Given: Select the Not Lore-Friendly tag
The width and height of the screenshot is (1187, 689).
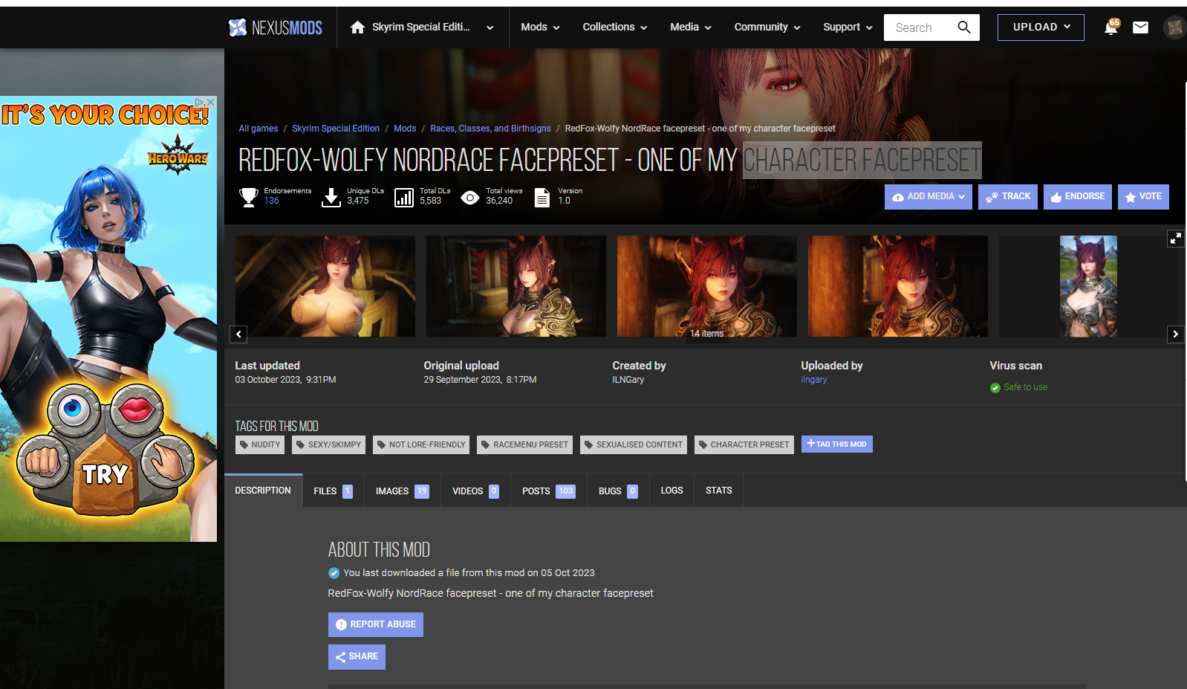Looking at the screenshot, I should point(421,444).
